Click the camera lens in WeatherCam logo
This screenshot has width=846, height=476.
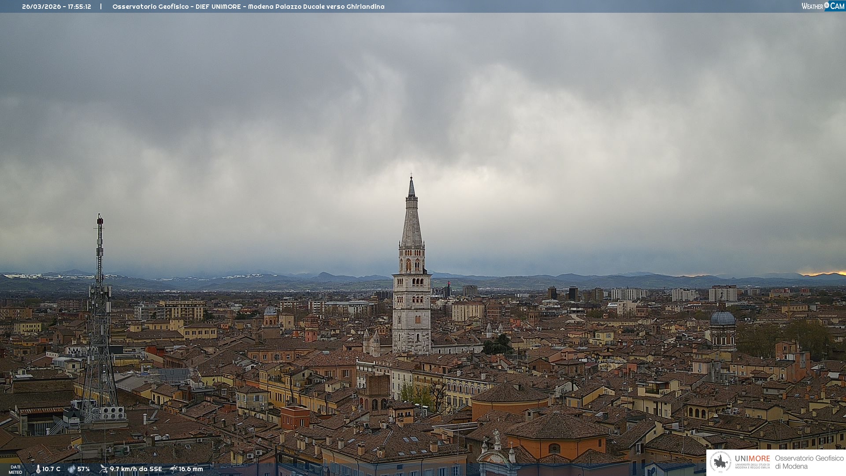tap(827, 5)
